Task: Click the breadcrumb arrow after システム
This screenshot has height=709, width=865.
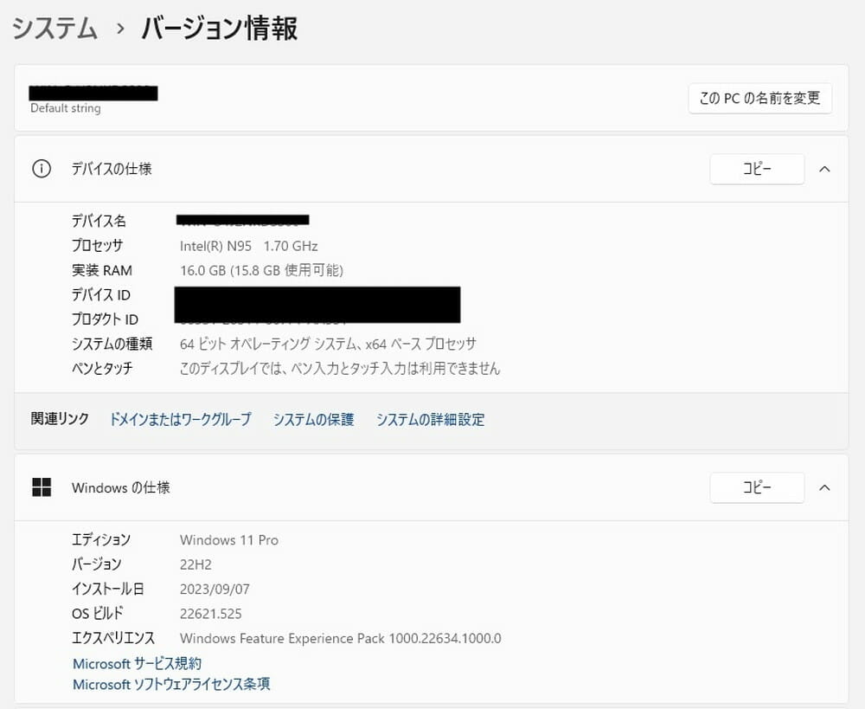Action: pyautogui.click(x=119, y=29)
